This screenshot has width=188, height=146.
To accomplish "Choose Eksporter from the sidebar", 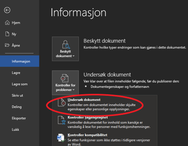I will tap(20, 118).
